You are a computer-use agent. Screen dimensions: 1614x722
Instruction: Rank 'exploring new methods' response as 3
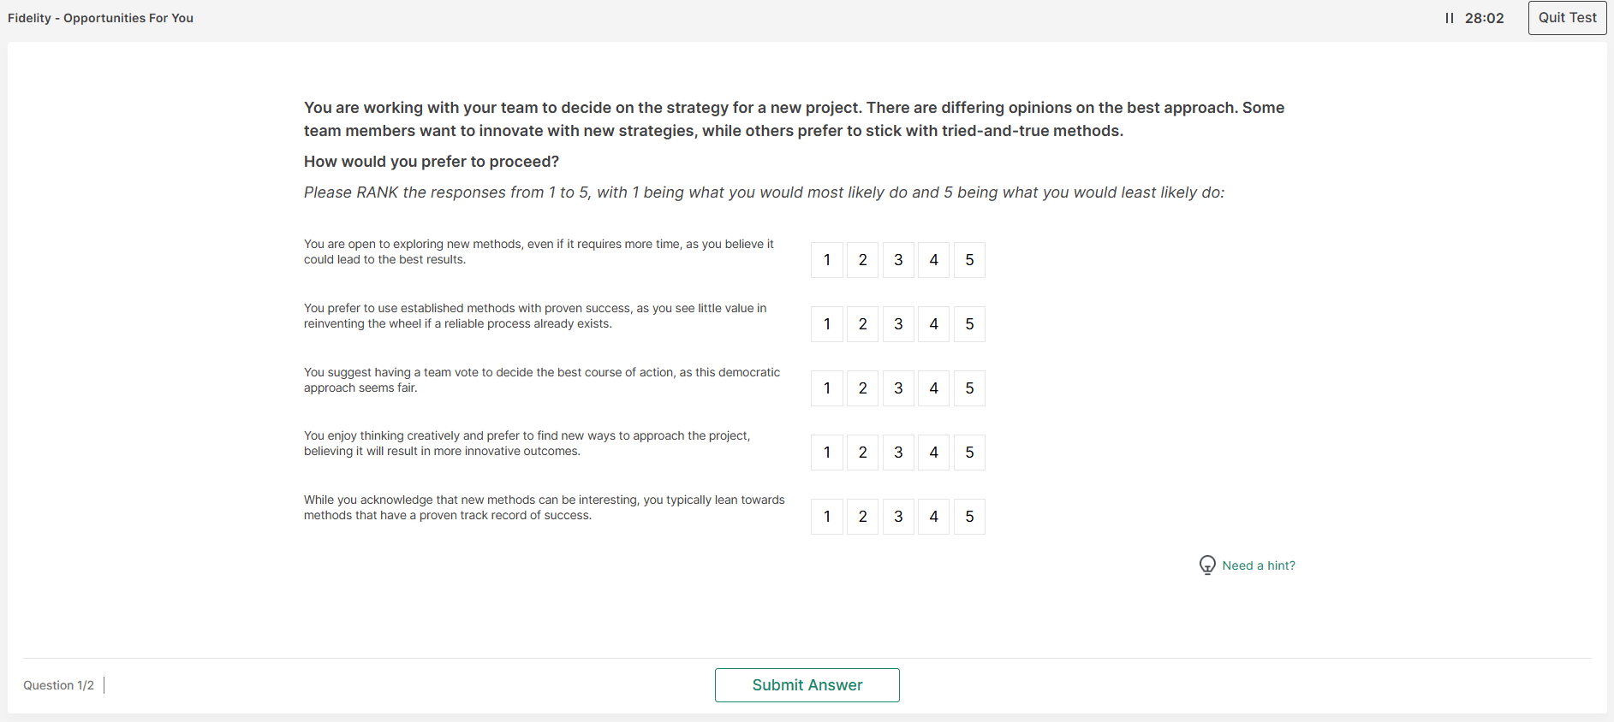(x=898, y=260)
